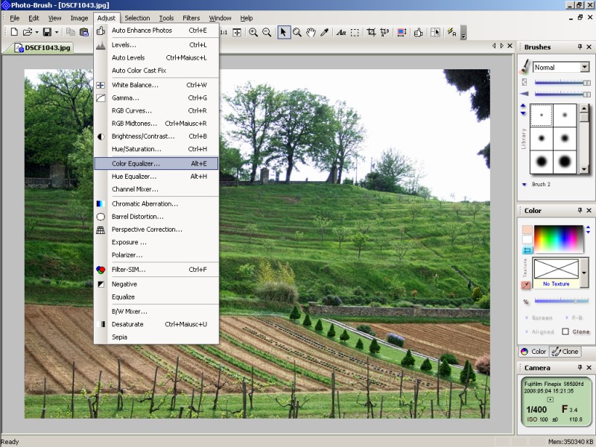Click the swap colors icon
This screenshot has height=447, width=596.
tap(527, 250)
